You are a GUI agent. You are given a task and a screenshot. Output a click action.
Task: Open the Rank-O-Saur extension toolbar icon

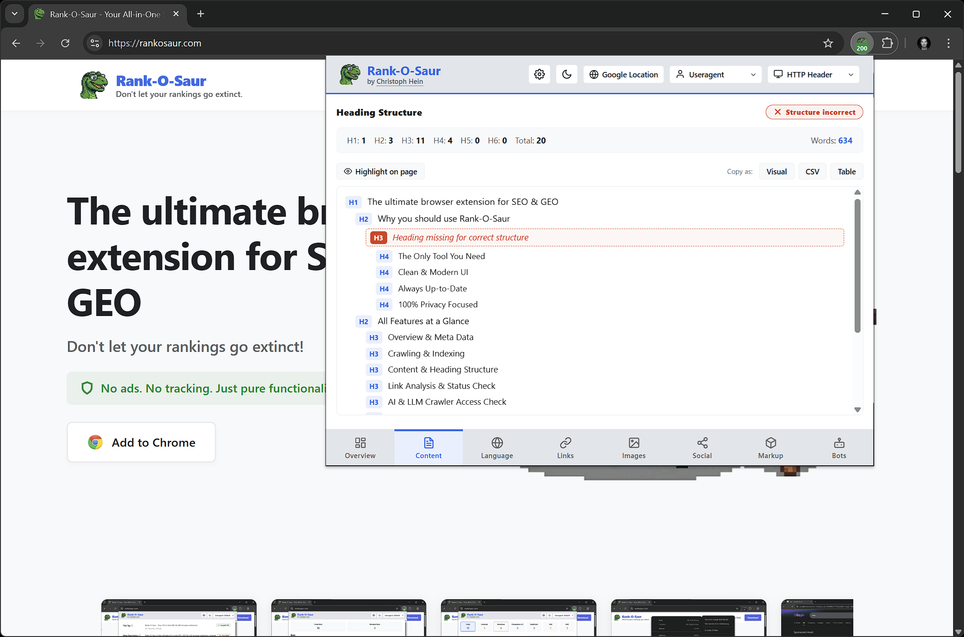862,43
